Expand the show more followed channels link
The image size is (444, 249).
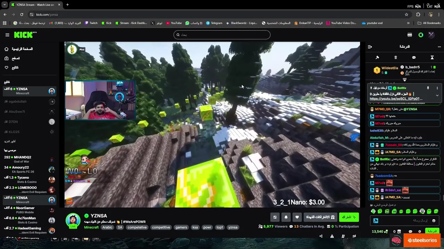tap(10, 141)
